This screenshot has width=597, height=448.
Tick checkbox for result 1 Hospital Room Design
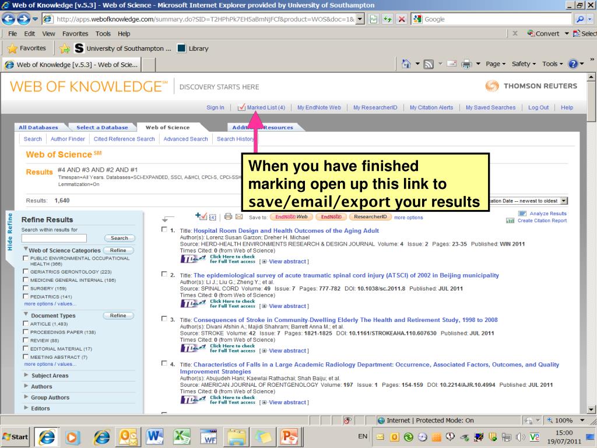pyautogui.click(x=164, y=230)
